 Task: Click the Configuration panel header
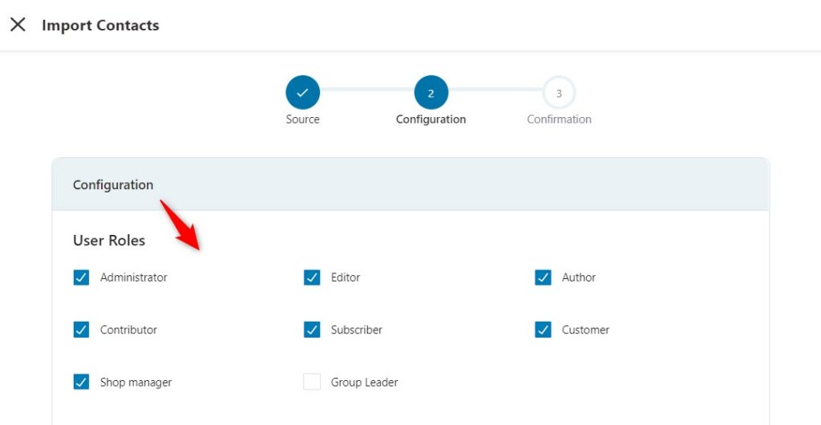(x=410, y=184)
